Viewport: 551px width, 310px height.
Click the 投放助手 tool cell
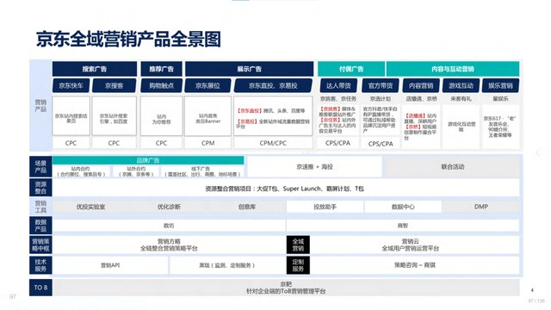click(325, 207)
